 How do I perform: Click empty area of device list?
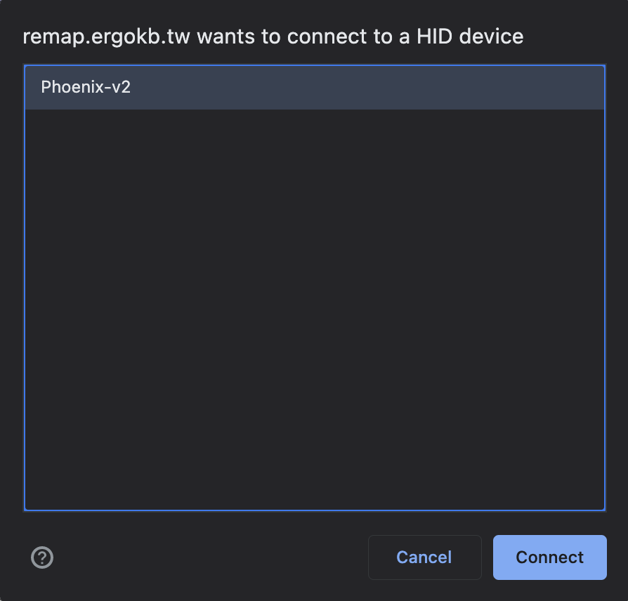[x=314, y=309]
